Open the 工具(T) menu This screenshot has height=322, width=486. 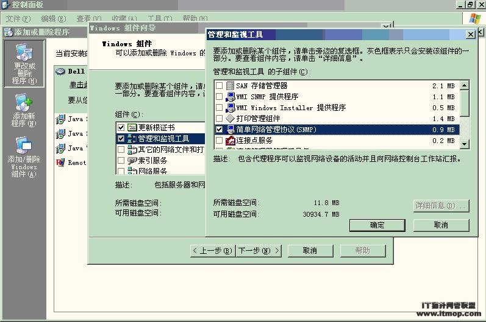pyautogui.click(x=160, y=18)
